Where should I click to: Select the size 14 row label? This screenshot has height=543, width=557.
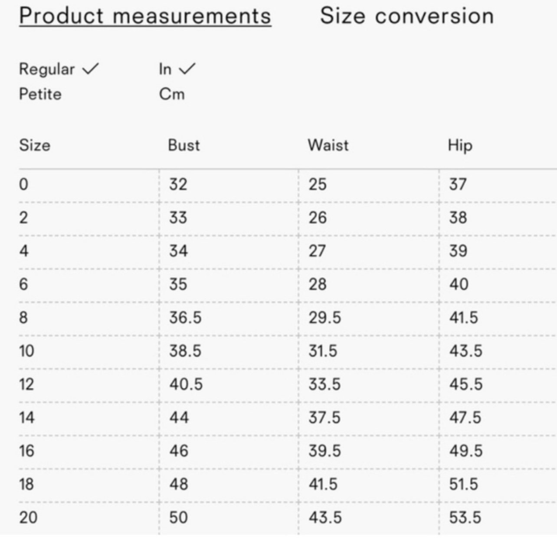pyautogui.click(x=26, y=417)
